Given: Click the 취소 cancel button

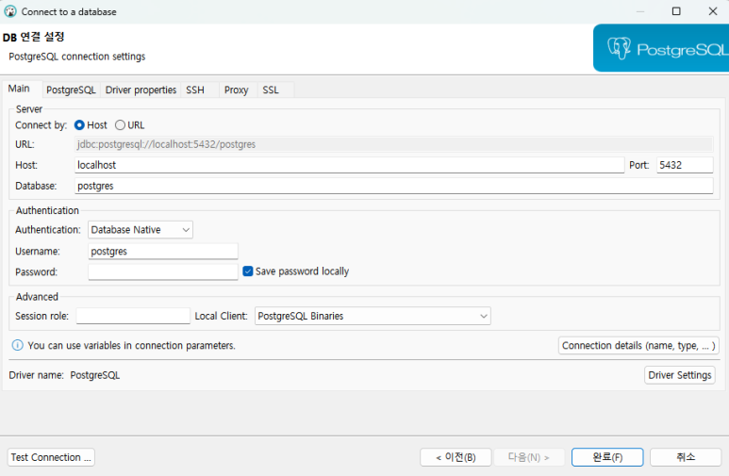Looking at the screenshot, I should 686,457.
